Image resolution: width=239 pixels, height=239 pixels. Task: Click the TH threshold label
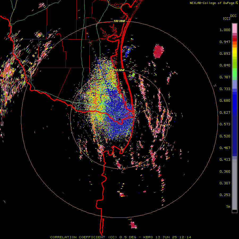(x=228, y=207)
